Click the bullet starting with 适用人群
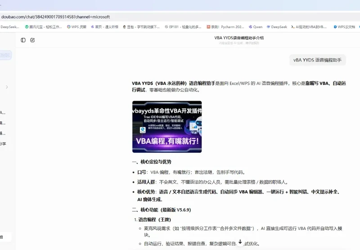The height and width of the screenshot is (250, 360). 213,182
